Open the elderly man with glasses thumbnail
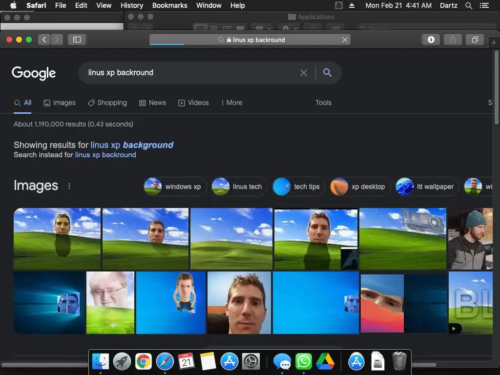 [110, 303]
